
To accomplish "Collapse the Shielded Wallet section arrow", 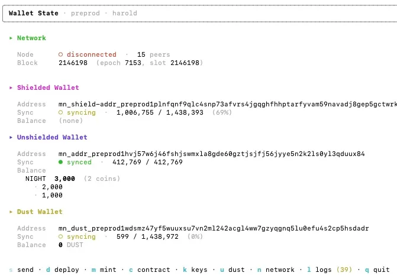I will pyautogui.click(x=11, y=87).
